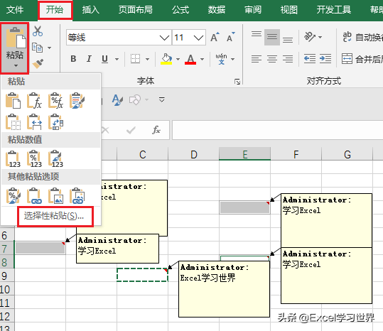Image resolution: width=383 pixels, height=331 pixels.
Task: Click the Insert Function fx icon
Action: pos(156,130)
